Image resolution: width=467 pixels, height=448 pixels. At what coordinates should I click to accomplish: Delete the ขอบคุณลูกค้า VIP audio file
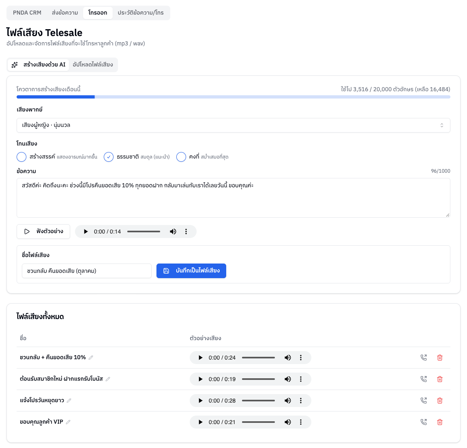coord(439,422)
